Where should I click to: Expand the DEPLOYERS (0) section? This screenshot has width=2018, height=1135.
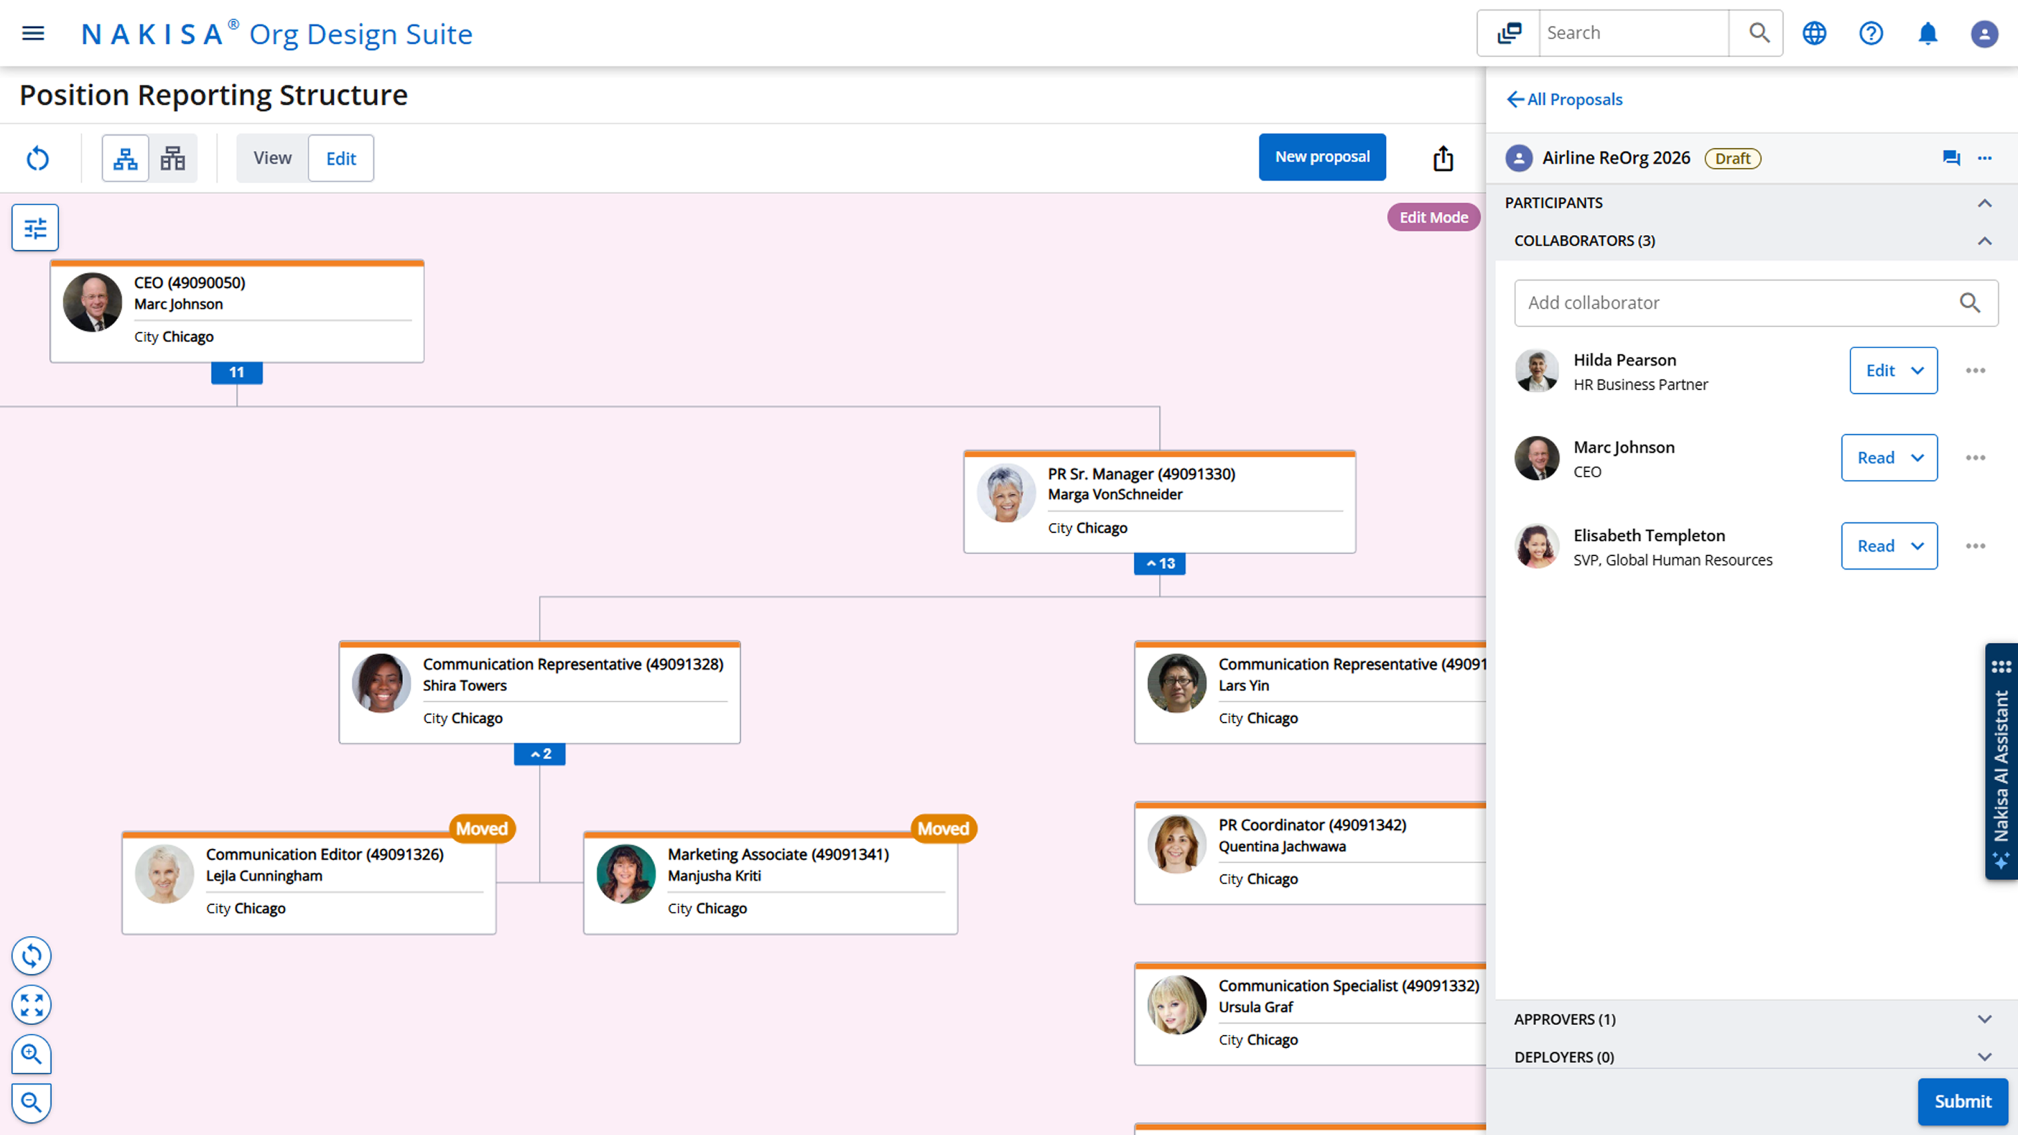1984,1057
